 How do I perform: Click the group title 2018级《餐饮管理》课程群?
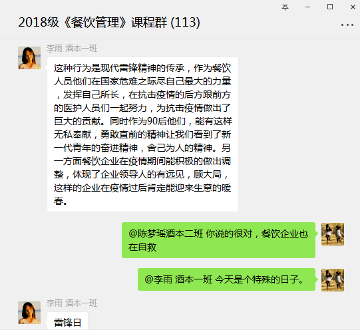(x=92, y=23)
